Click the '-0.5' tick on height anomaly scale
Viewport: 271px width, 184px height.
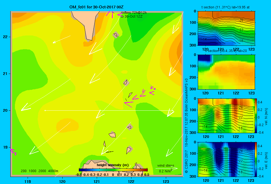pyautogui.click(x=79, y=175)
